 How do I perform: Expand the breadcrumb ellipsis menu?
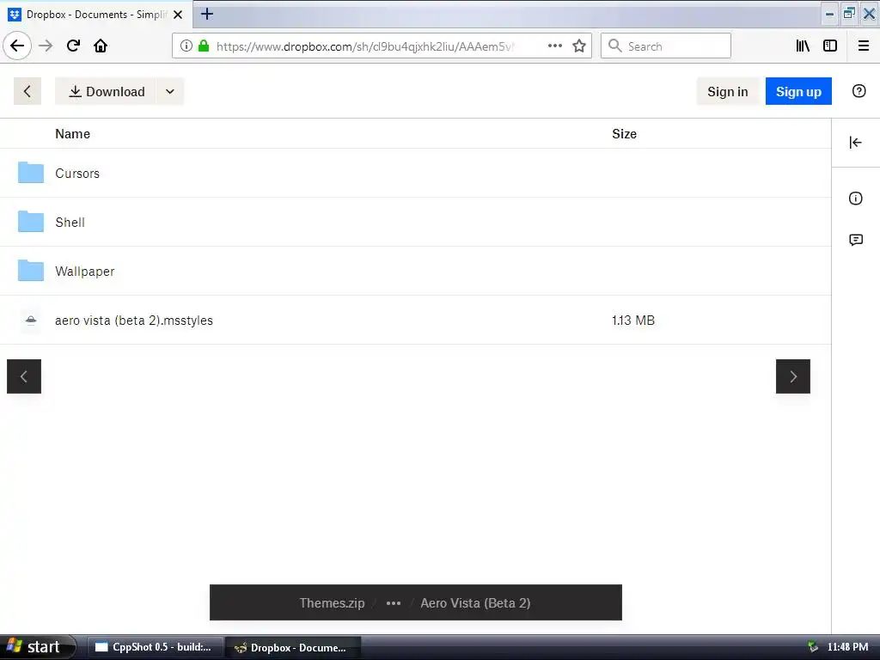(394, 603)
